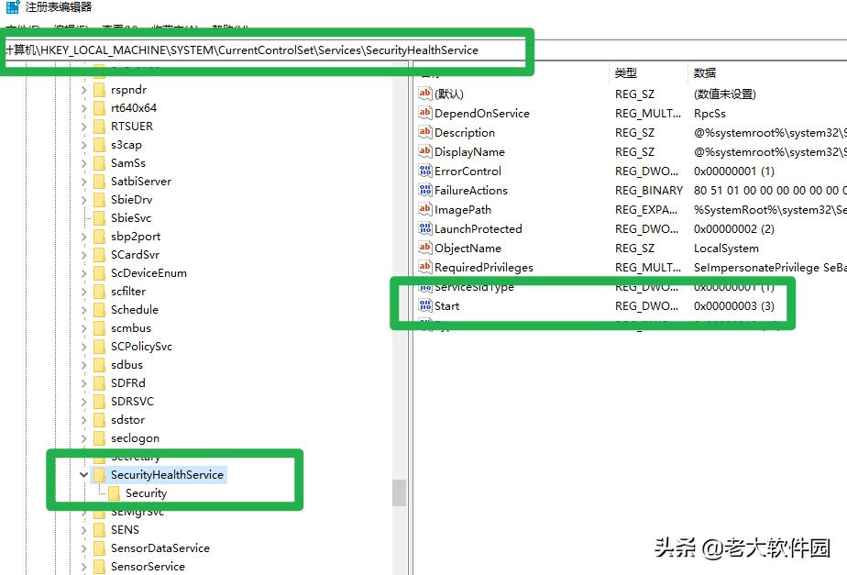Click the (数值未设置) data cell

point(724,94)
